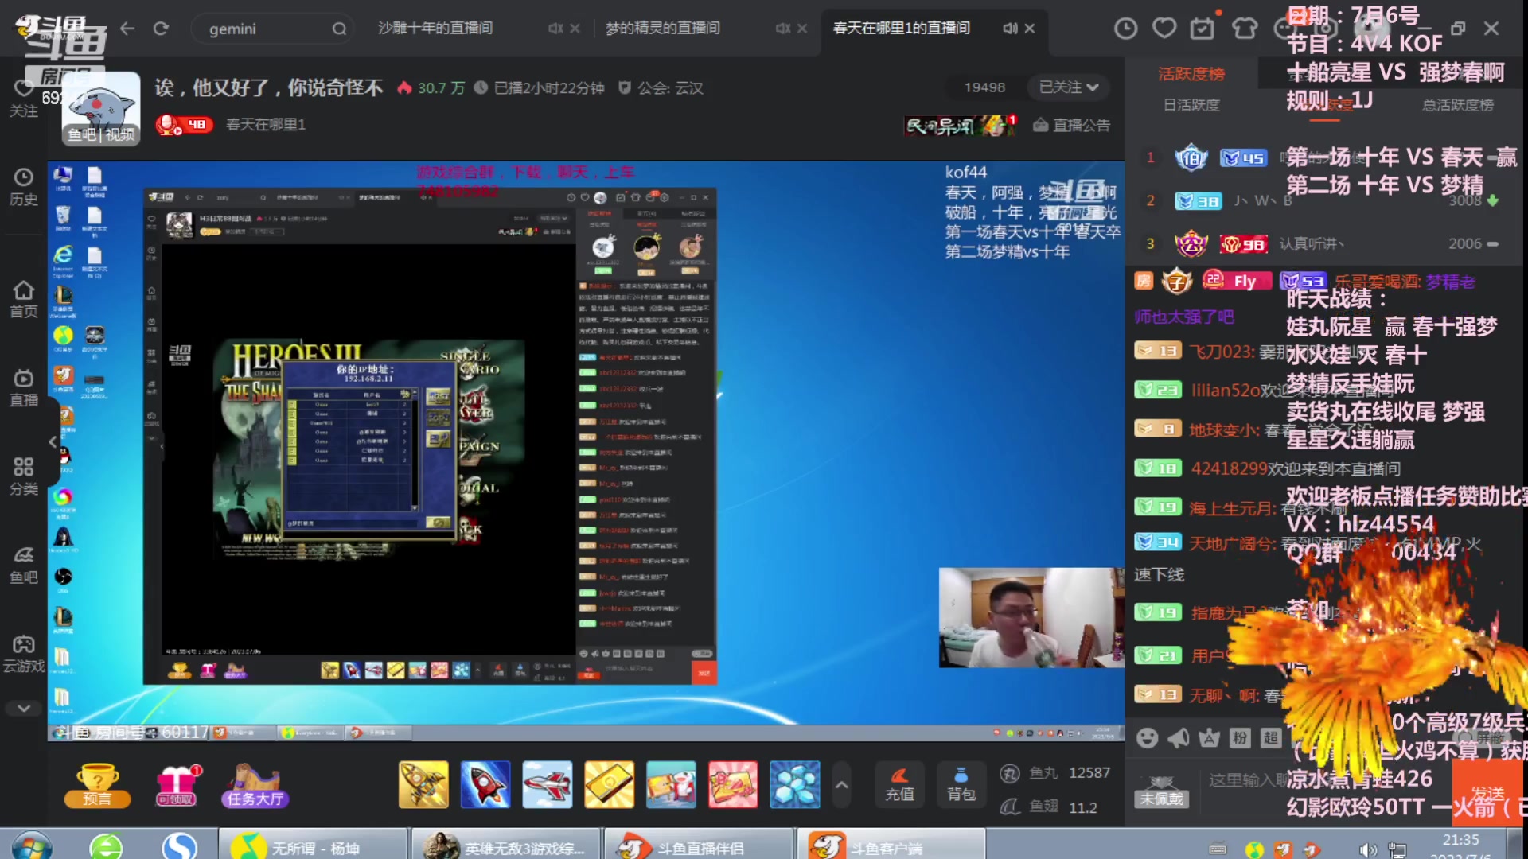Click chat user lilian52o

pyautogui.click(x=1226, y=390)
